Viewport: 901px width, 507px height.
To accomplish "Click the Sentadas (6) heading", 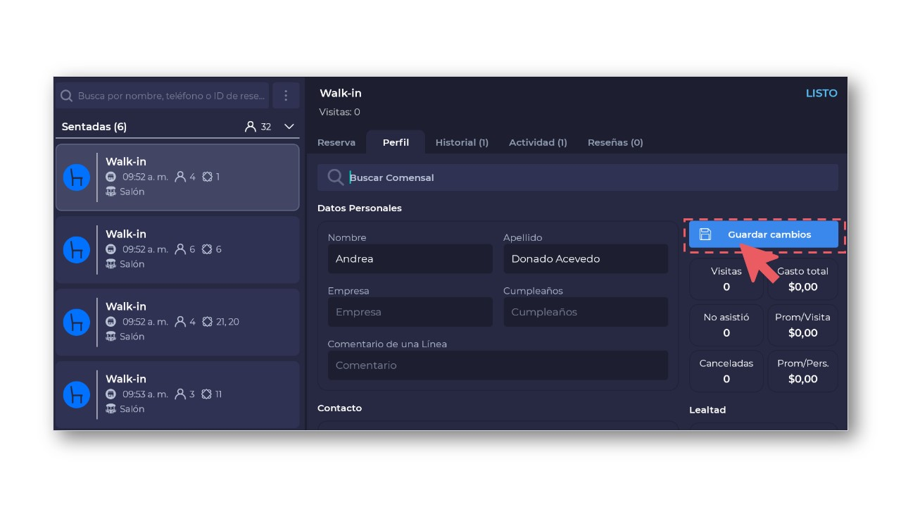I will tap(94, 127).
